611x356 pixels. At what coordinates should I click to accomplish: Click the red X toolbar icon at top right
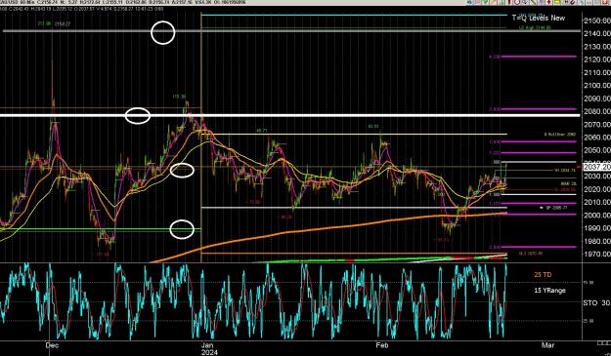pyautogui.click(x=605, y=2)
